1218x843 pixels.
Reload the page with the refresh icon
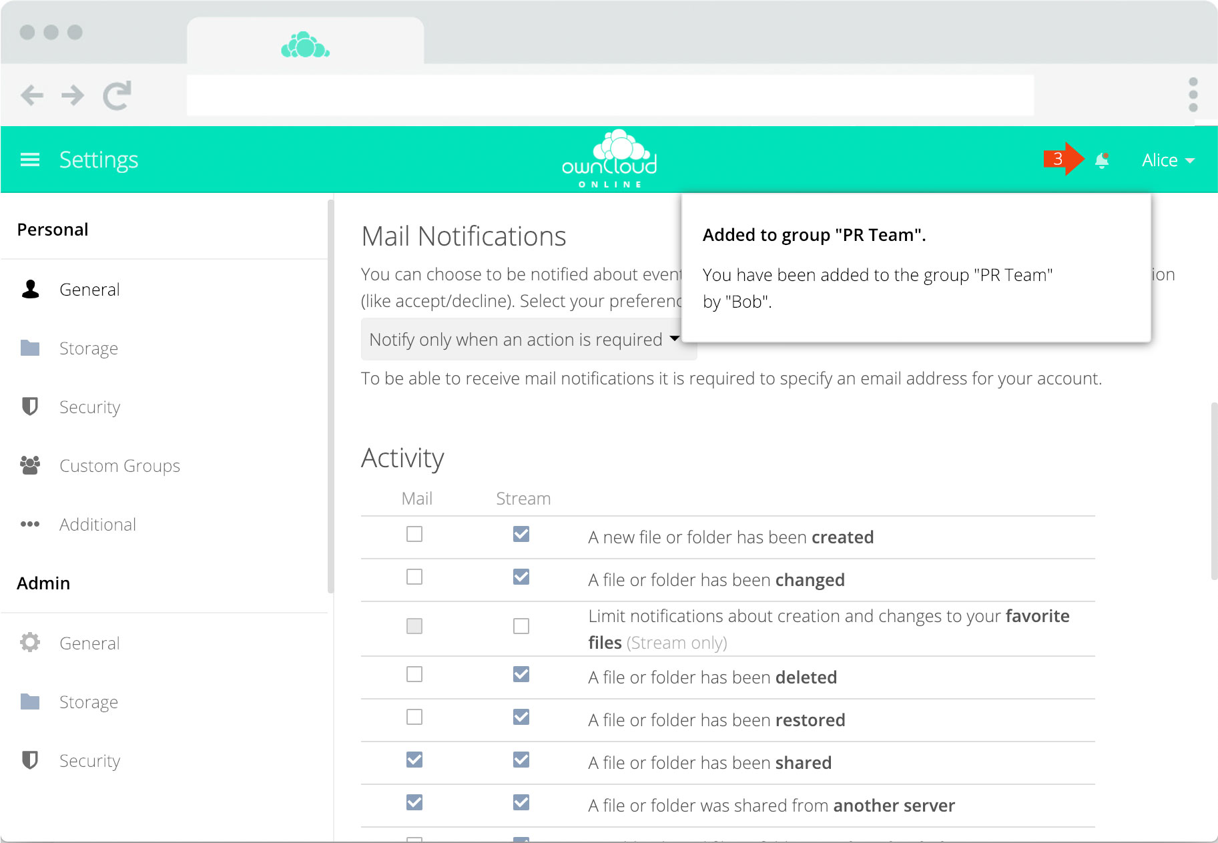[x=117, y=95]
